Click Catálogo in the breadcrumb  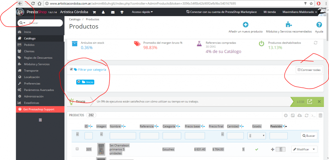[75, 19]
